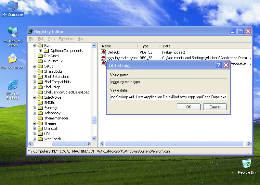
Task: Select the My Network Places desktop icon
Action: [x=13, y=37]
